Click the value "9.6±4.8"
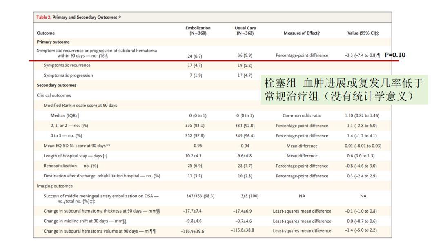The width and height of the screenshot is (441, 248). (x=245, y=155)
